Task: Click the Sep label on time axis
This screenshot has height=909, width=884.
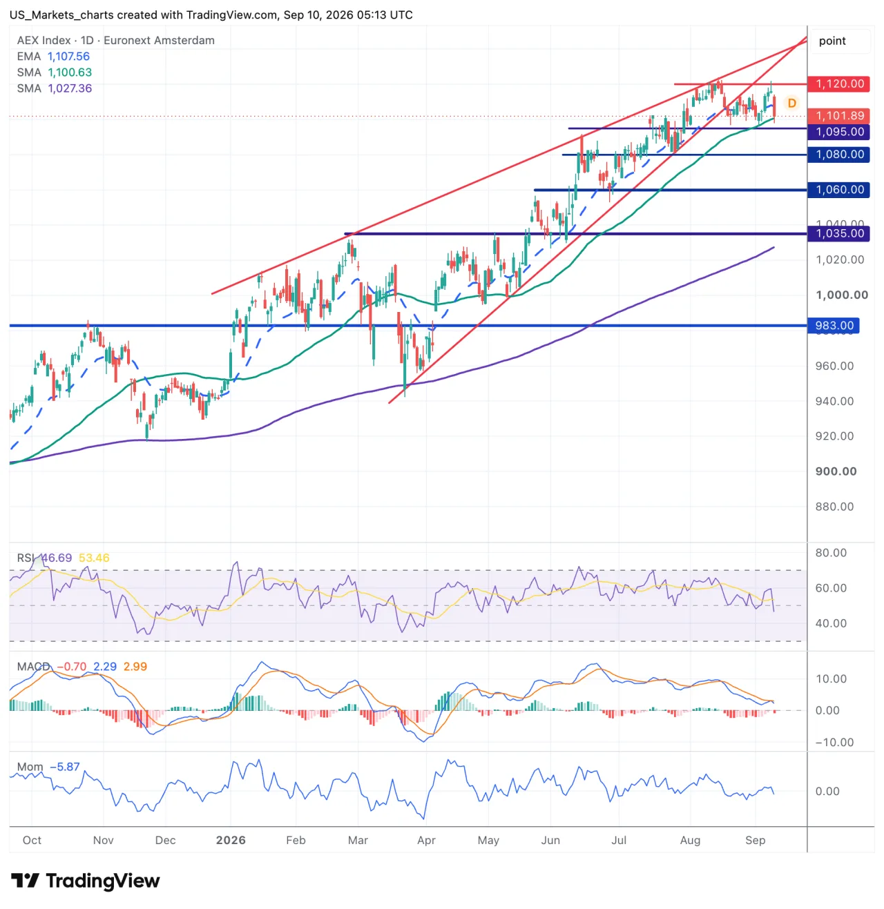Action: tap(756, 840)
